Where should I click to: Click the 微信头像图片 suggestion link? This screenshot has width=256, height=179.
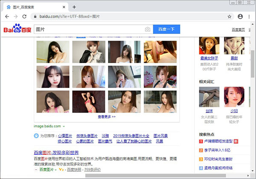click(87, 136)
